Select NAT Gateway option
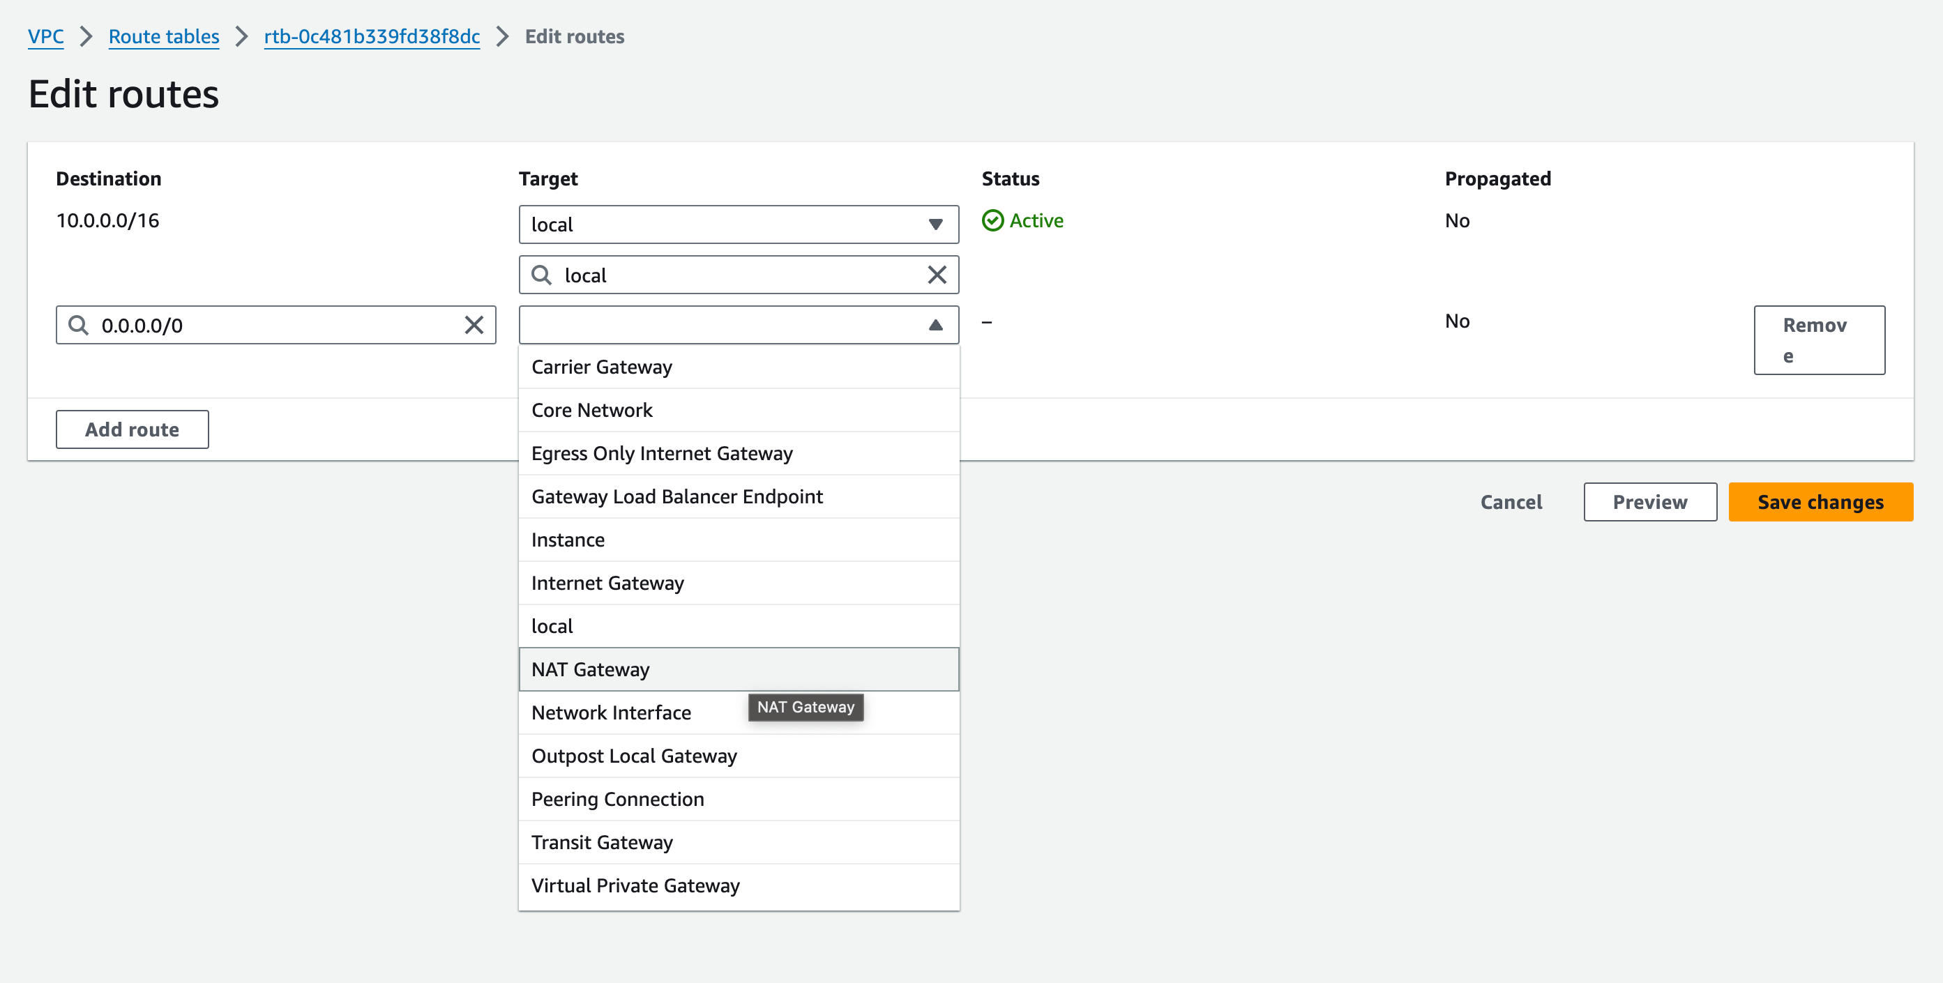This screenshot has width=1943, height=983. [x=739, y=669]
